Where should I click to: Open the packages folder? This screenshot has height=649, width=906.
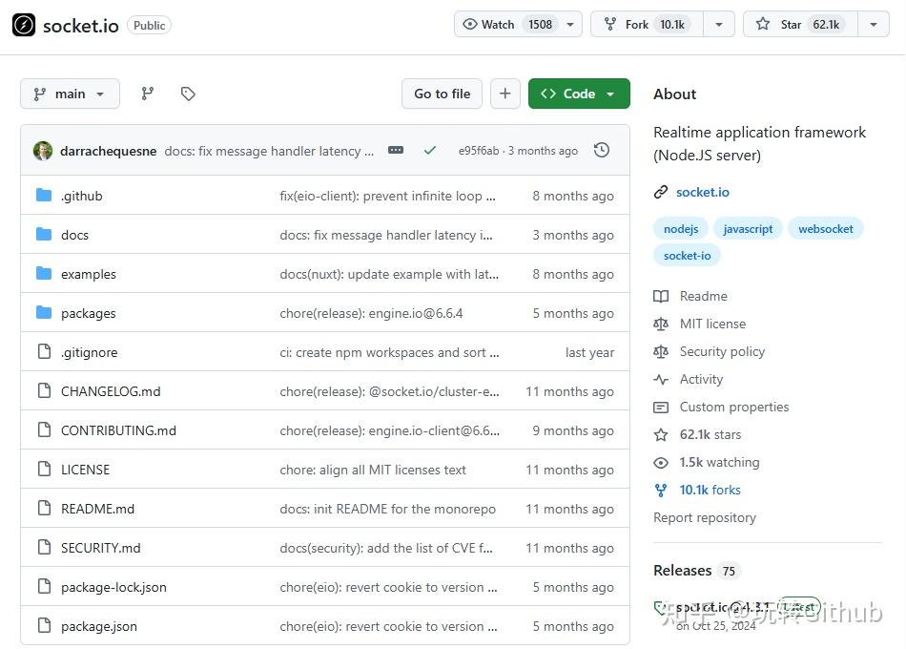point(88,313)
